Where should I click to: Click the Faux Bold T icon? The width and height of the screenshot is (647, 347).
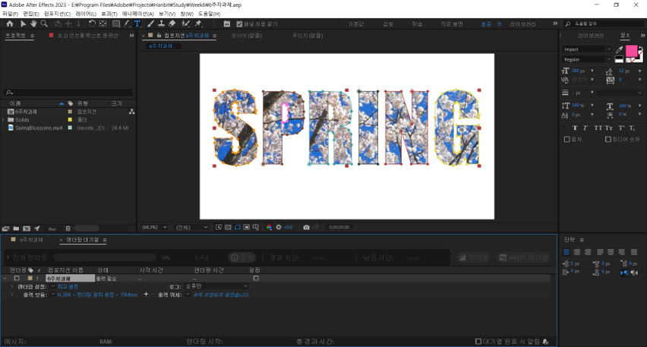point(575,128)
